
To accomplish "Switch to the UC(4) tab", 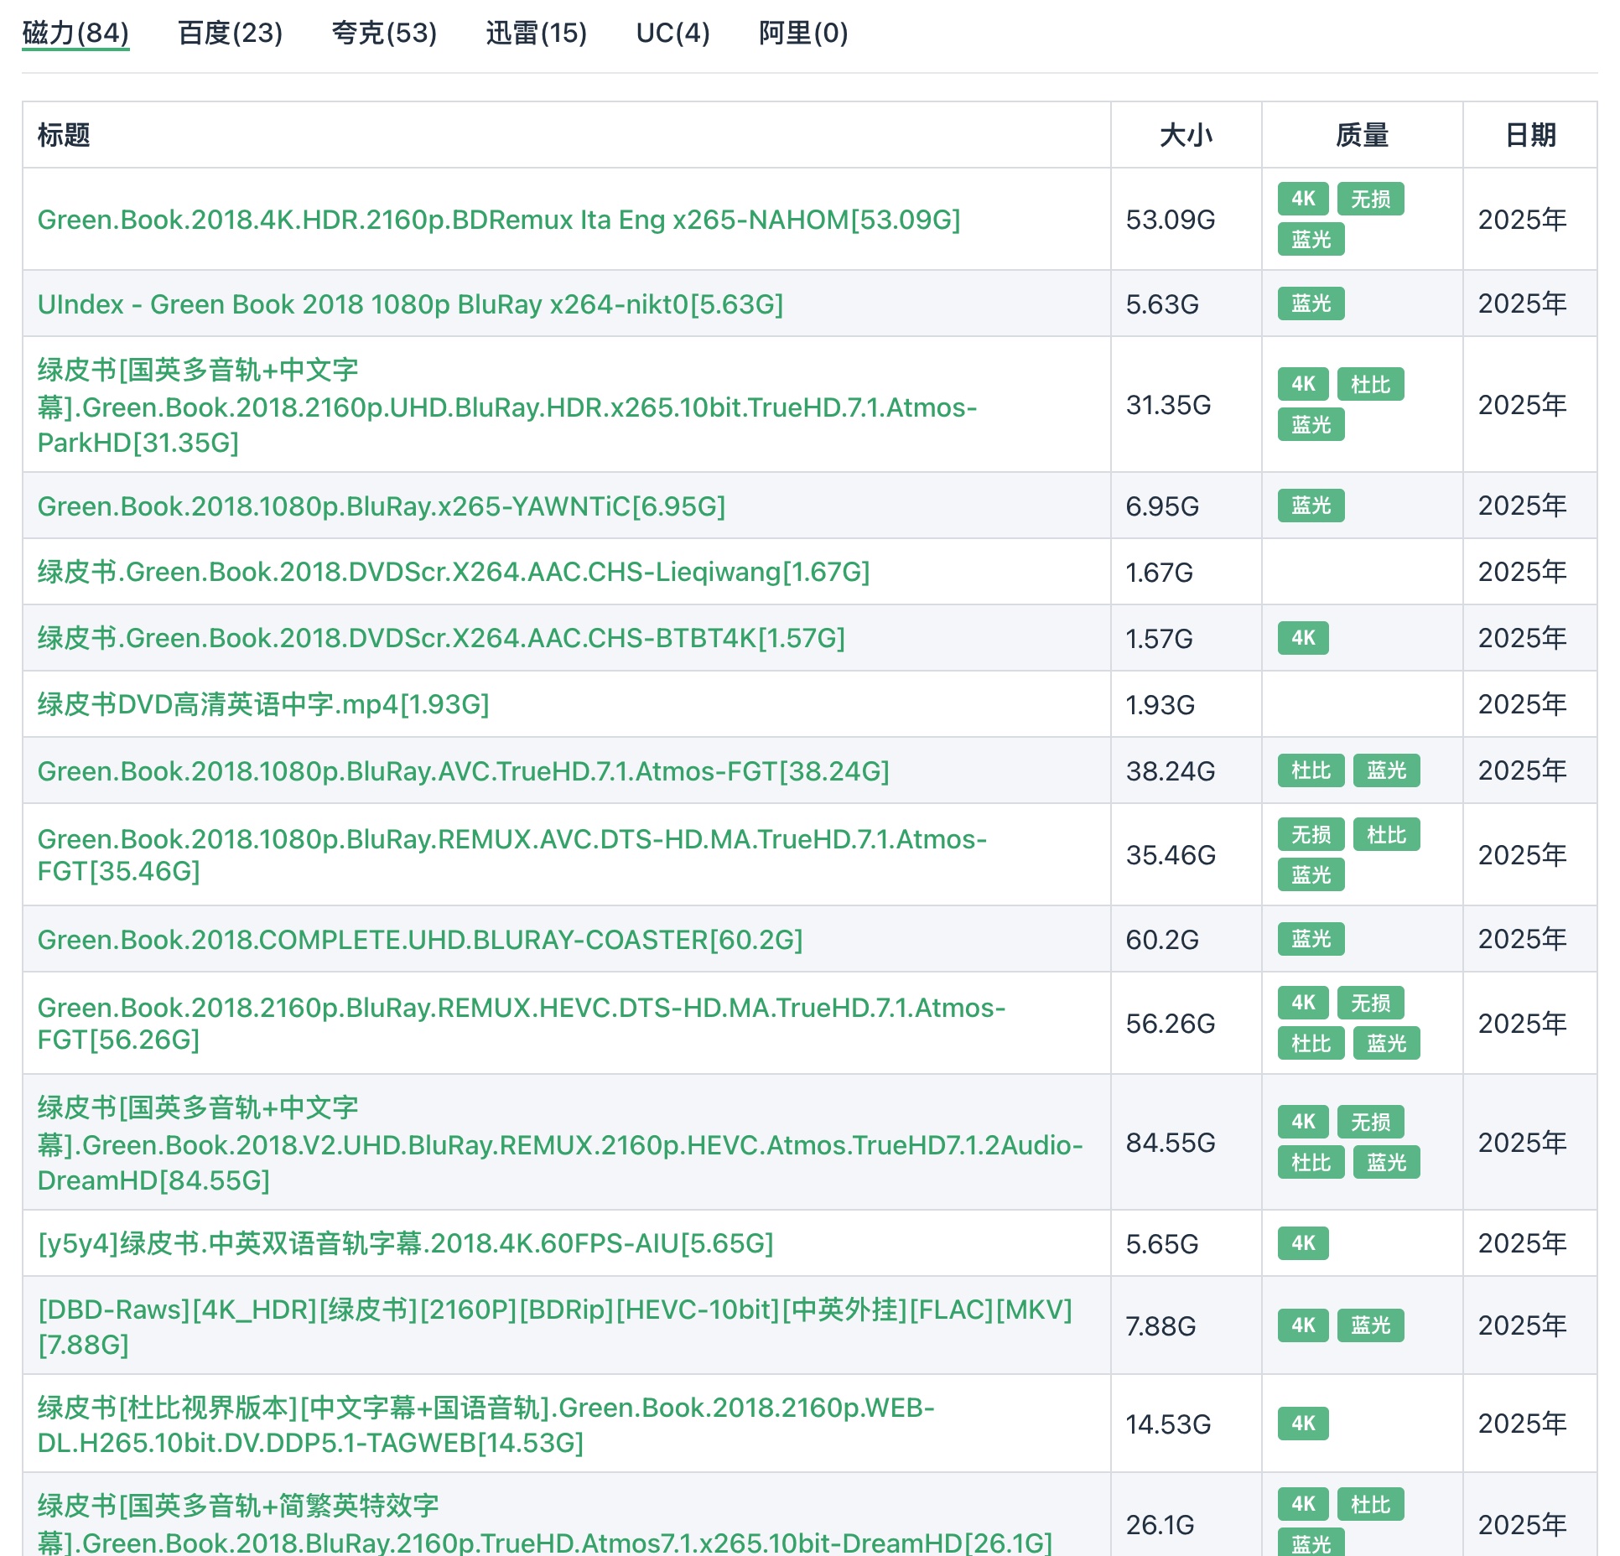I will [x=672, y=34].
